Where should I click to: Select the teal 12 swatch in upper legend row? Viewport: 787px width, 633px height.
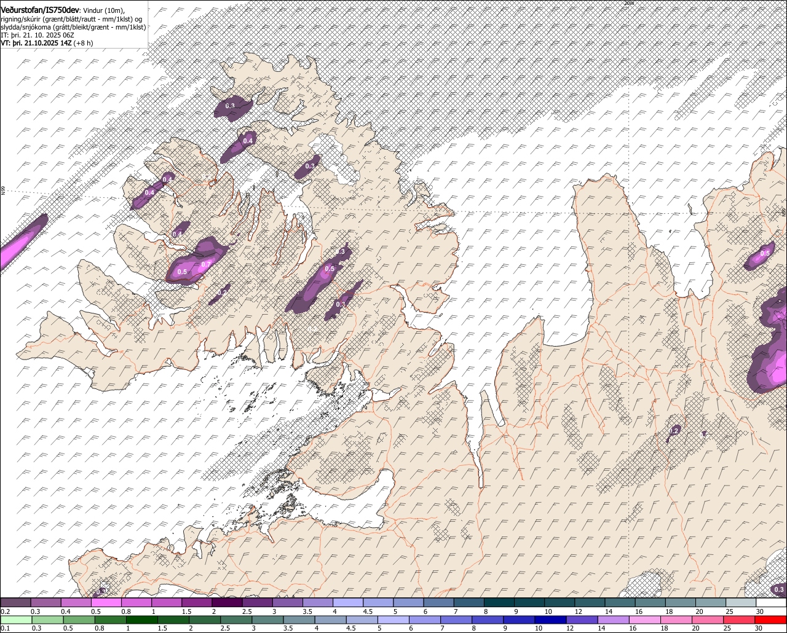click(x=590, y=603)
